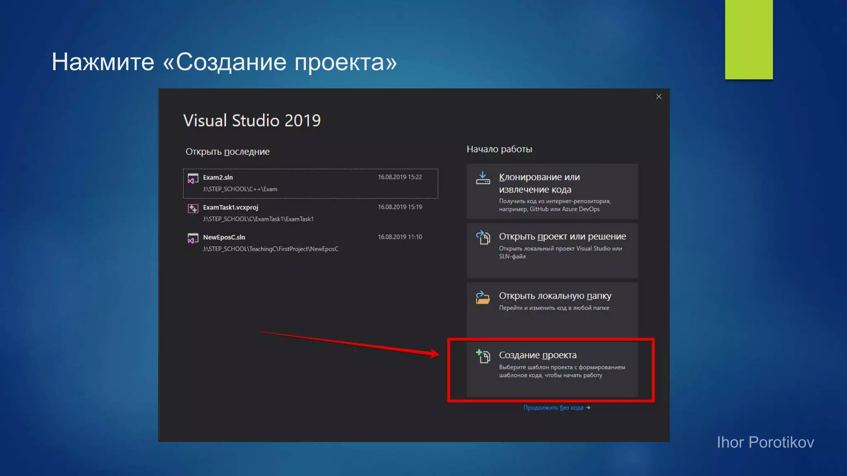Image resolution: width=847 pixels, height=476 pixels.
Task: Open recent project ExamTask1.vcxproj
Action: 311,213
